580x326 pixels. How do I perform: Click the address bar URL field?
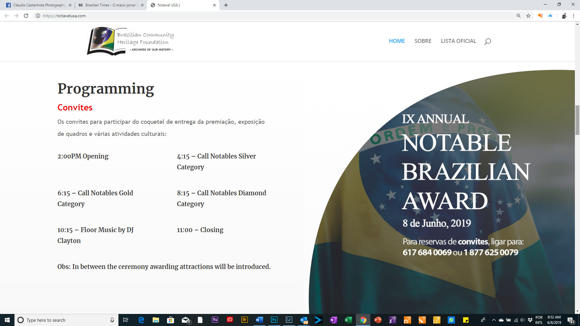pyautogui.click(x=272, y=16)
